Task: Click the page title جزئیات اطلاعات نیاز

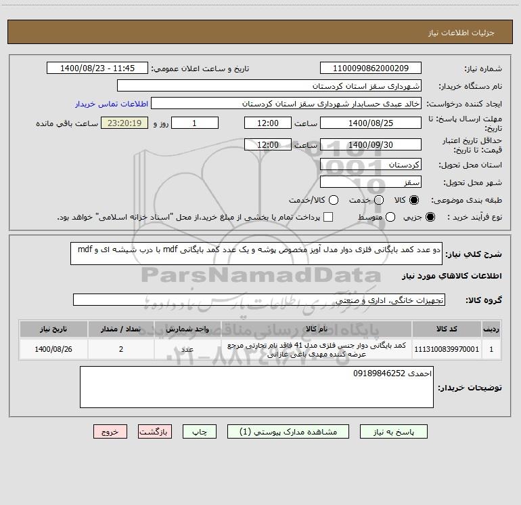Action: coord(461,33)
